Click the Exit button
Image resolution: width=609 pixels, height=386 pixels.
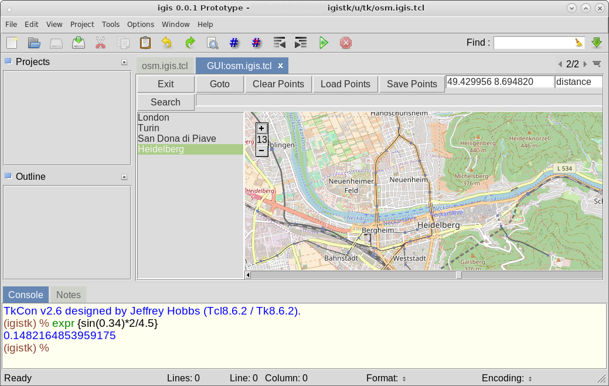pos(165,84)
